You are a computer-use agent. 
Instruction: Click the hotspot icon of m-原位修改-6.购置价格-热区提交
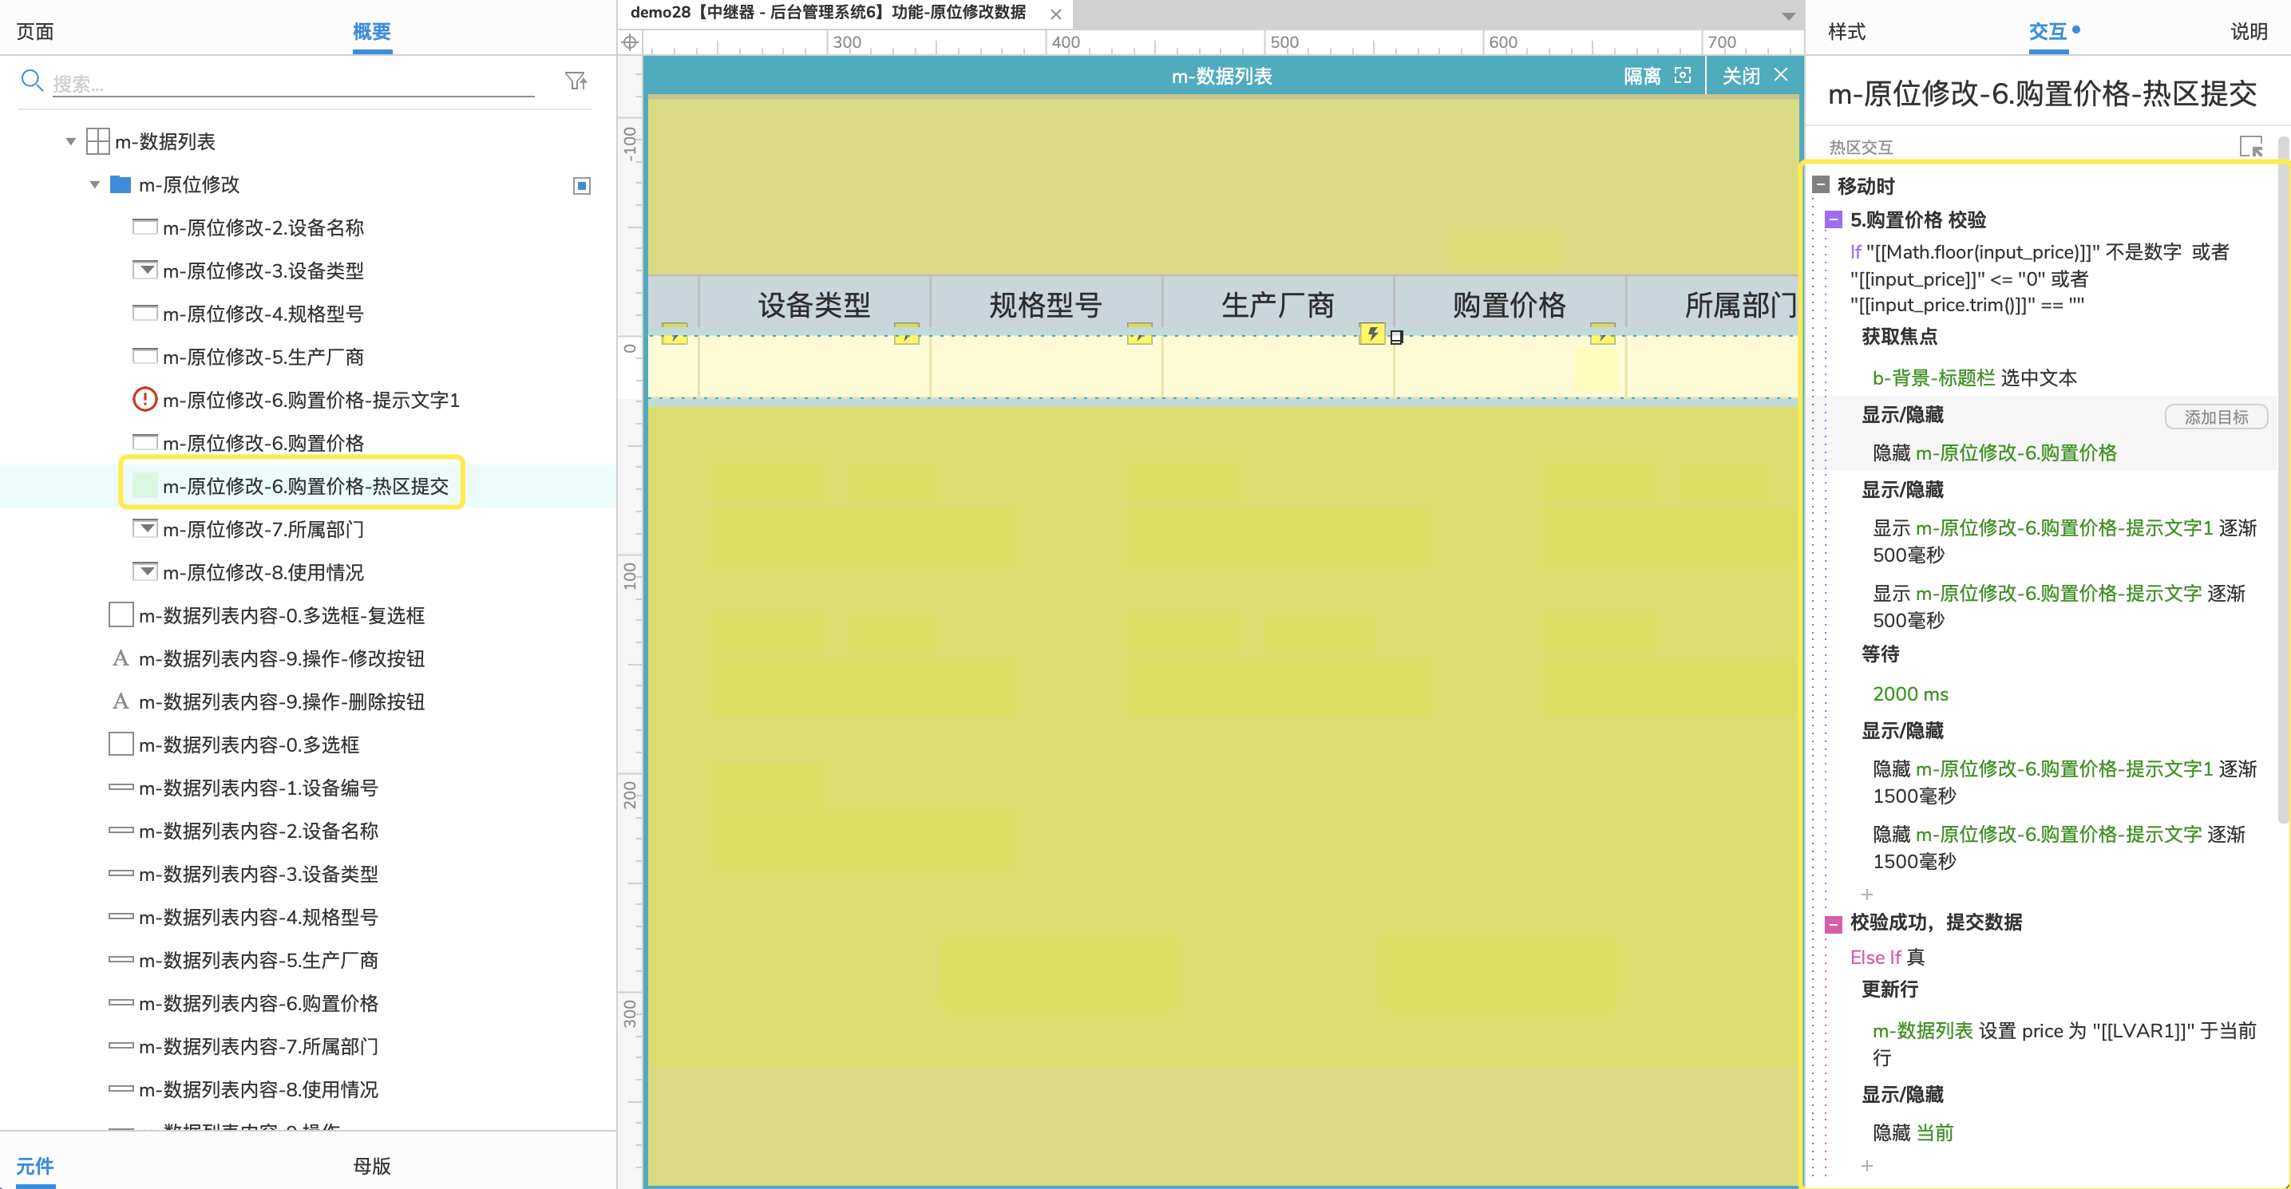coord(144,485)
